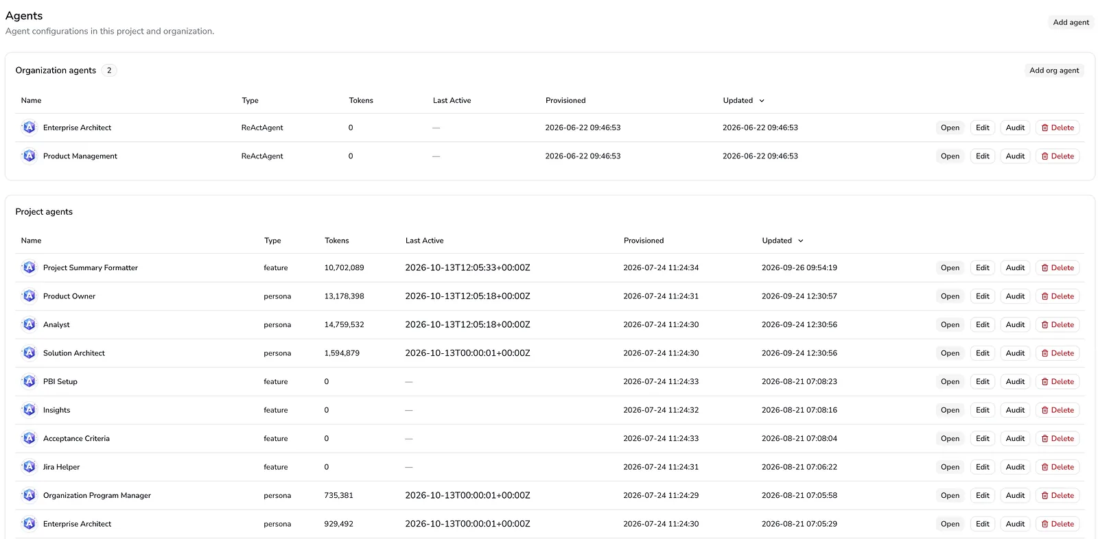Delete the Jira Helper agent
Screen dimensions: 1098x539
tap(1058, 467)
